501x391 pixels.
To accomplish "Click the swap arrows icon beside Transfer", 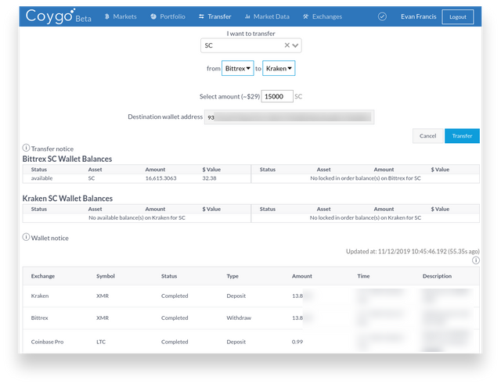I will [201, 16].
